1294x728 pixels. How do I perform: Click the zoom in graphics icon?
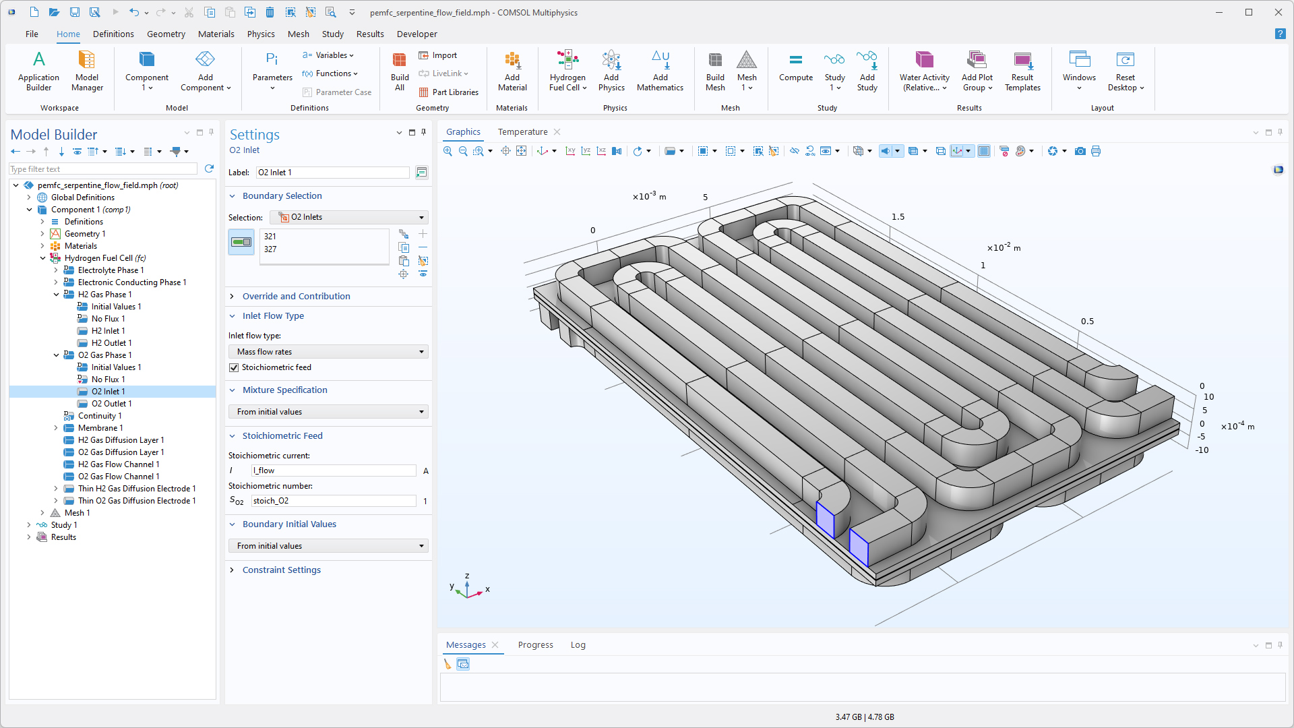tap(448, 151)
